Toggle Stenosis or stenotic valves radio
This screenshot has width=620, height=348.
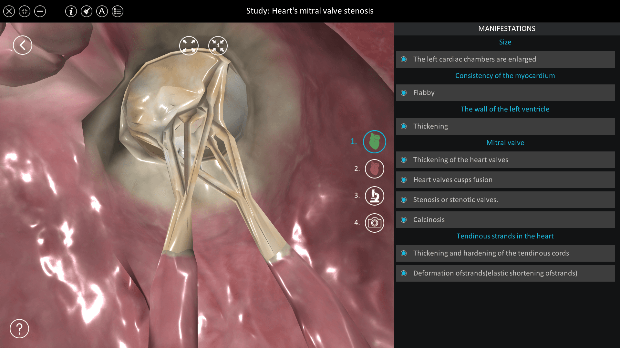404,200
